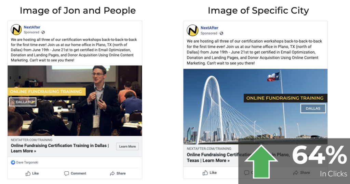Click the Dallas bridge photo in right ad
Viewport: 350px width, 184px height.
pos(255,106)
